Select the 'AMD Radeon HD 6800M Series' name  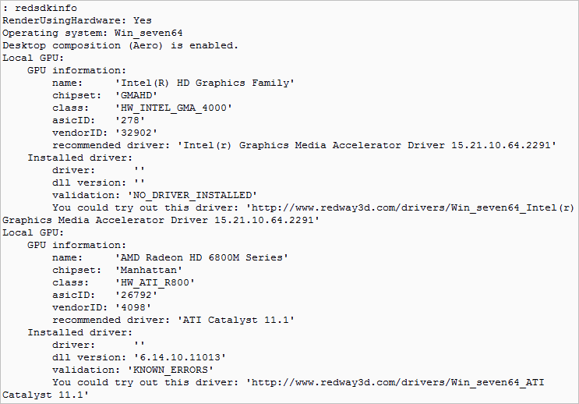tap(201, 257)
